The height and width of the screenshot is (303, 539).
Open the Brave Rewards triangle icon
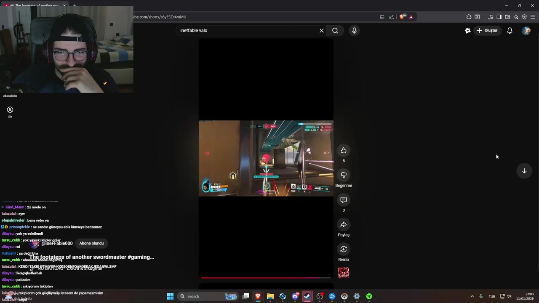pyautogui.click(x=411, y=17)
